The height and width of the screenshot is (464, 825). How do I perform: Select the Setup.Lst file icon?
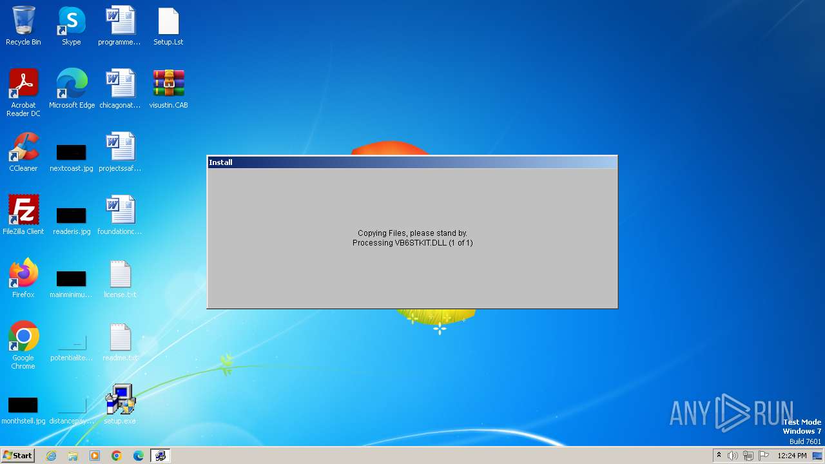click(x=168, y=26)
